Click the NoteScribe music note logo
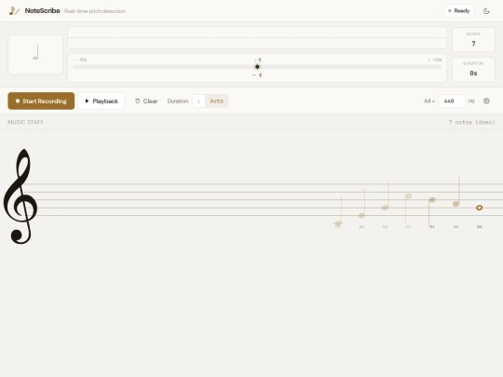The height and width of the screenshot is (377, 503). [14, 11]
